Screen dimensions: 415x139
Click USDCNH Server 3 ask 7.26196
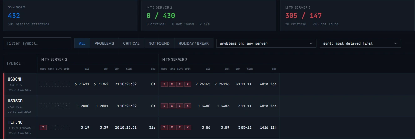tap(222, 84)
